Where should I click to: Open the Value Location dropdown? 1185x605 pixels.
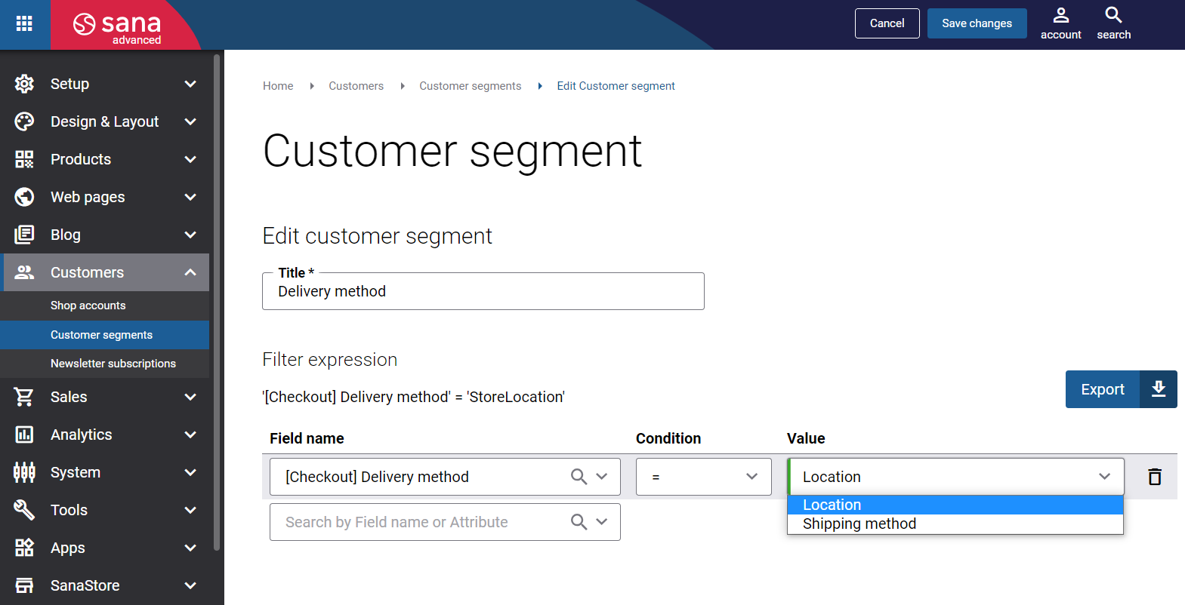(x=955, y=477)
